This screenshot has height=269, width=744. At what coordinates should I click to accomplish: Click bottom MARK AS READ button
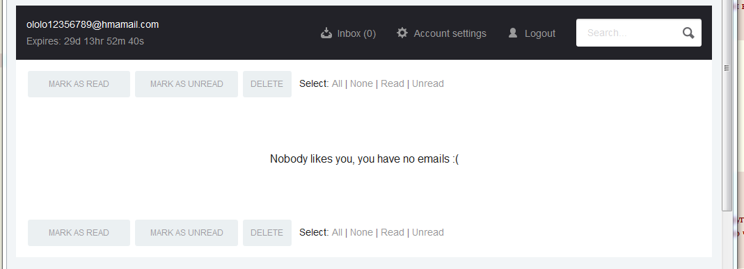pos(79,233)
